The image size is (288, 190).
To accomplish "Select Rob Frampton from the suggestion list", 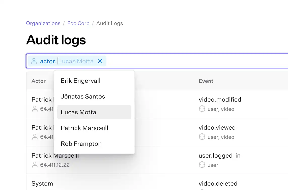I will tap(81, 144).
